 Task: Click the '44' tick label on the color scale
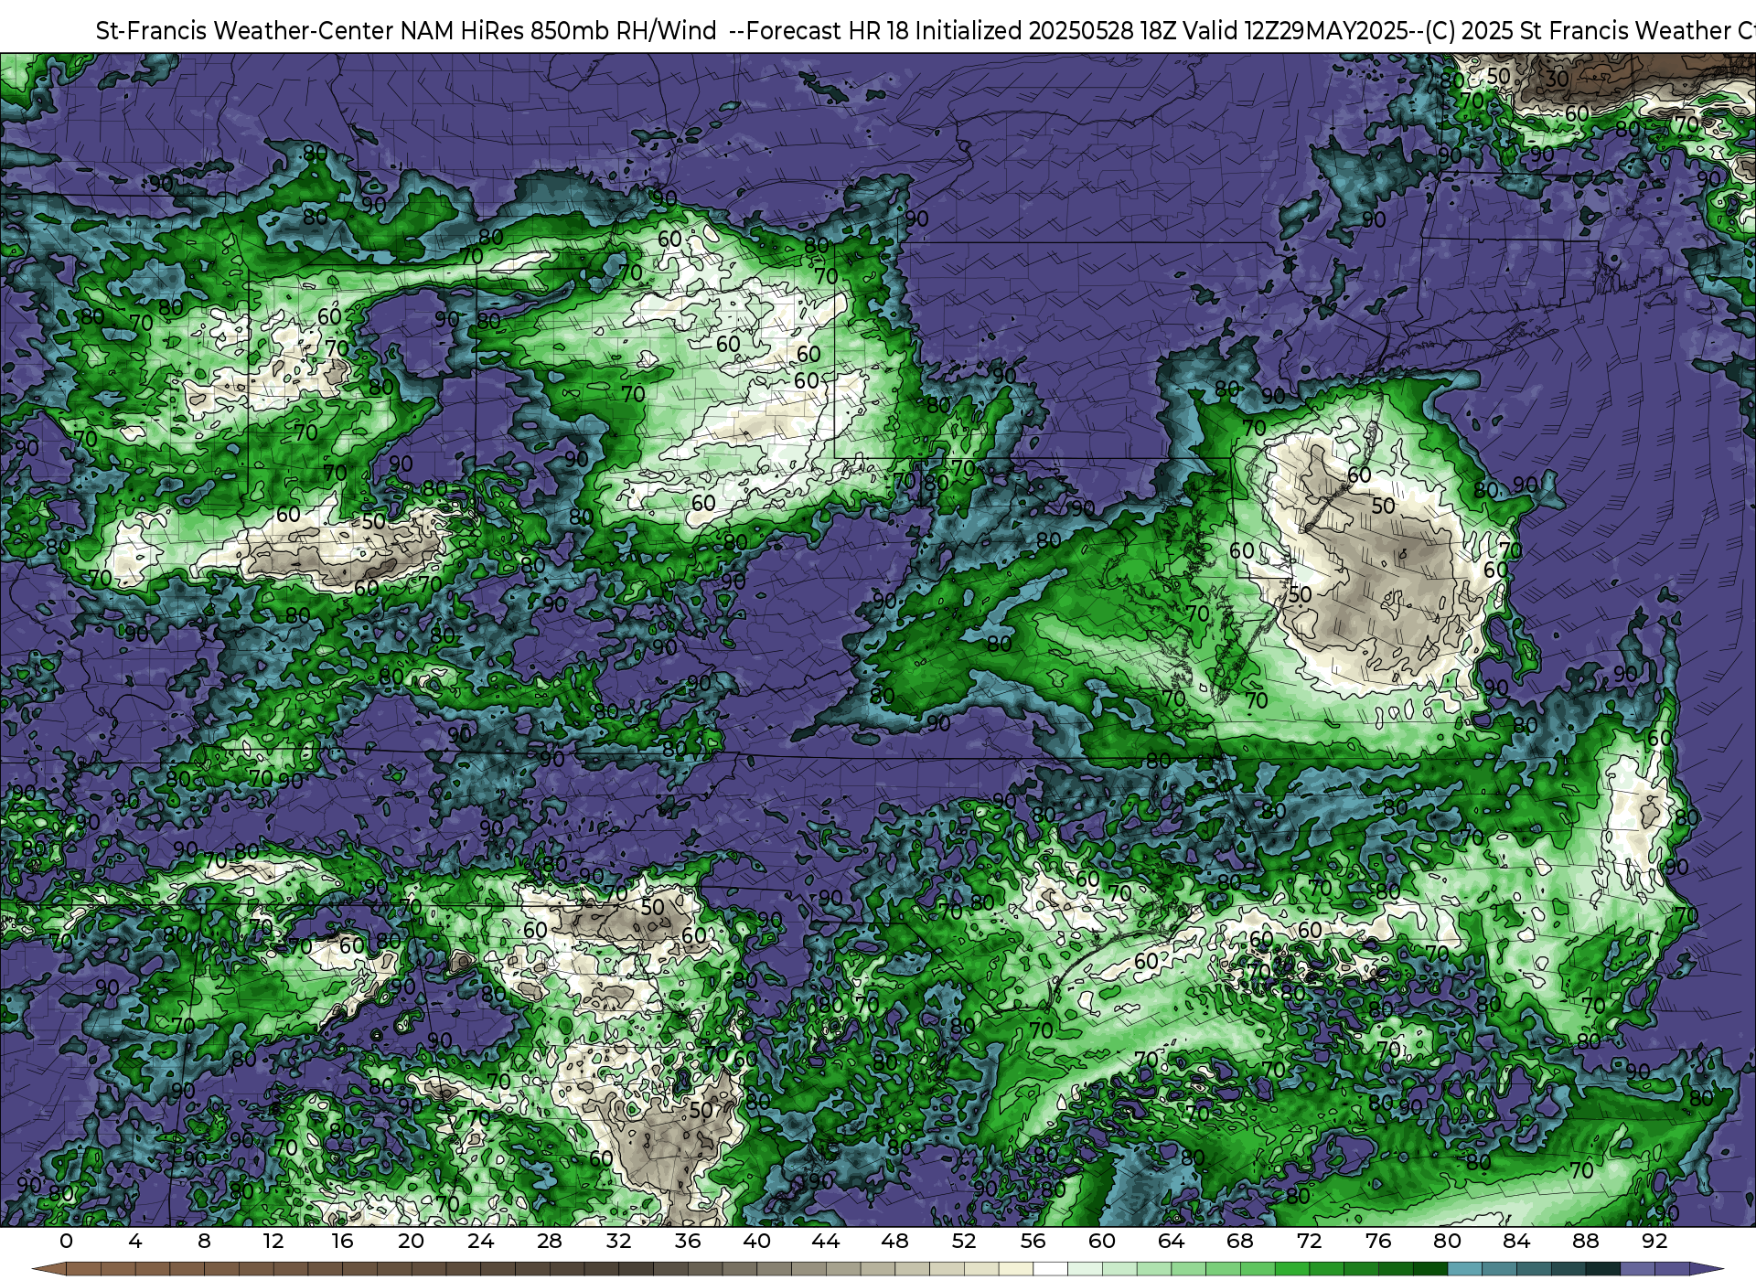826,1242
